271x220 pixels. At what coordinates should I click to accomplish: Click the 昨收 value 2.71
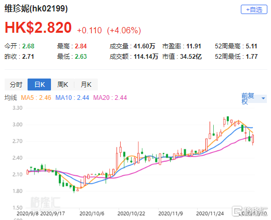coord(28,57)
